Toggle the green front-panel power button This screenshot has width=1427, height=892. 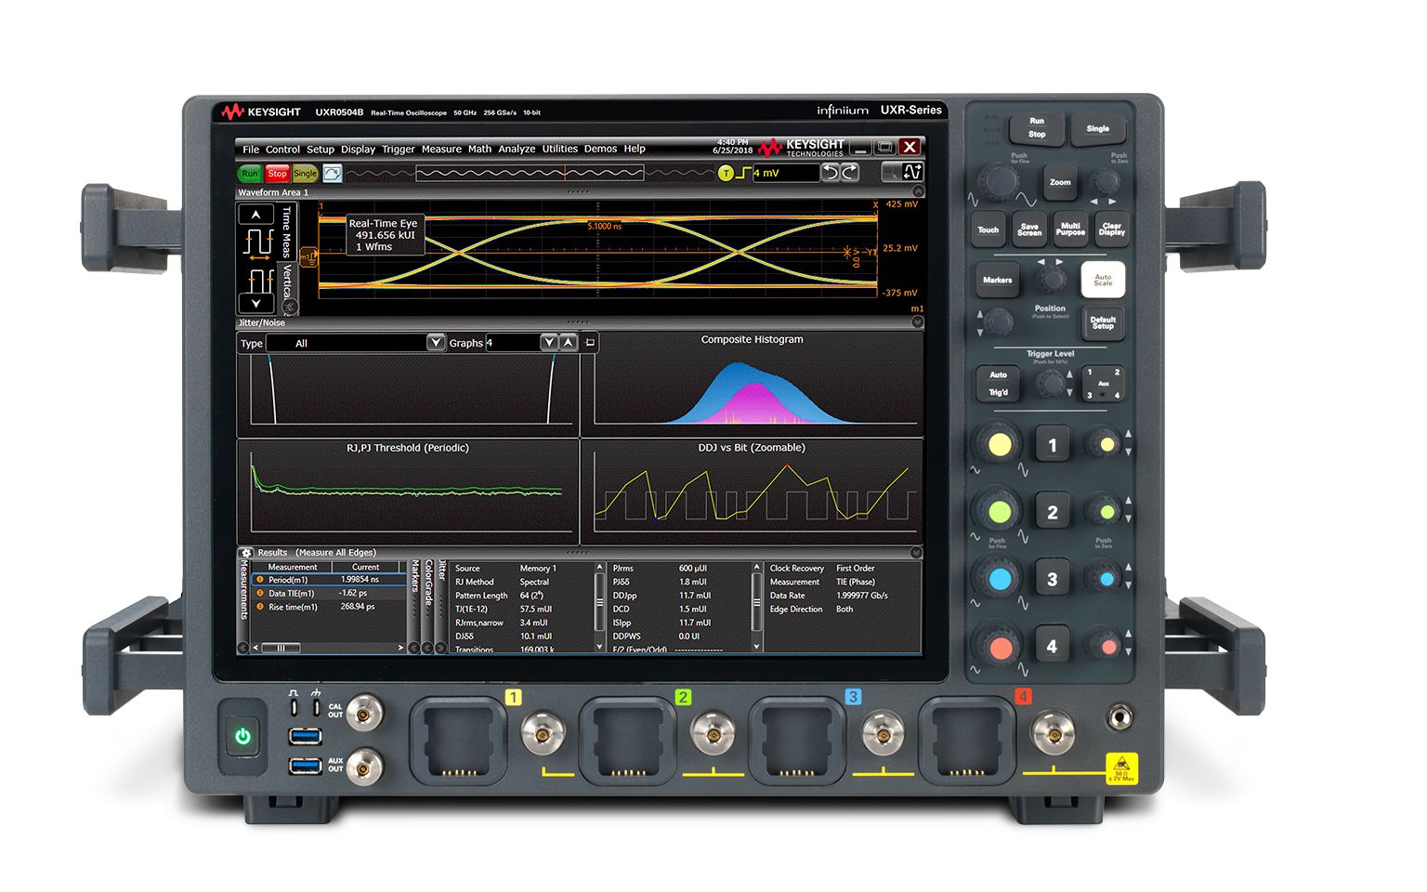[x=242, y=737]
